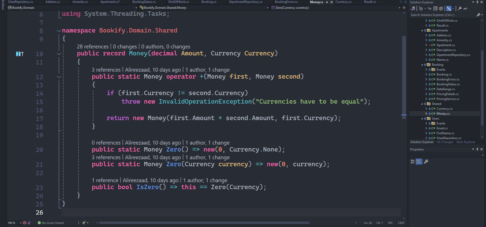Close the Money.cs tab
Image resolution: width=486 pixels, height=227 pixels.
point(332,2)
